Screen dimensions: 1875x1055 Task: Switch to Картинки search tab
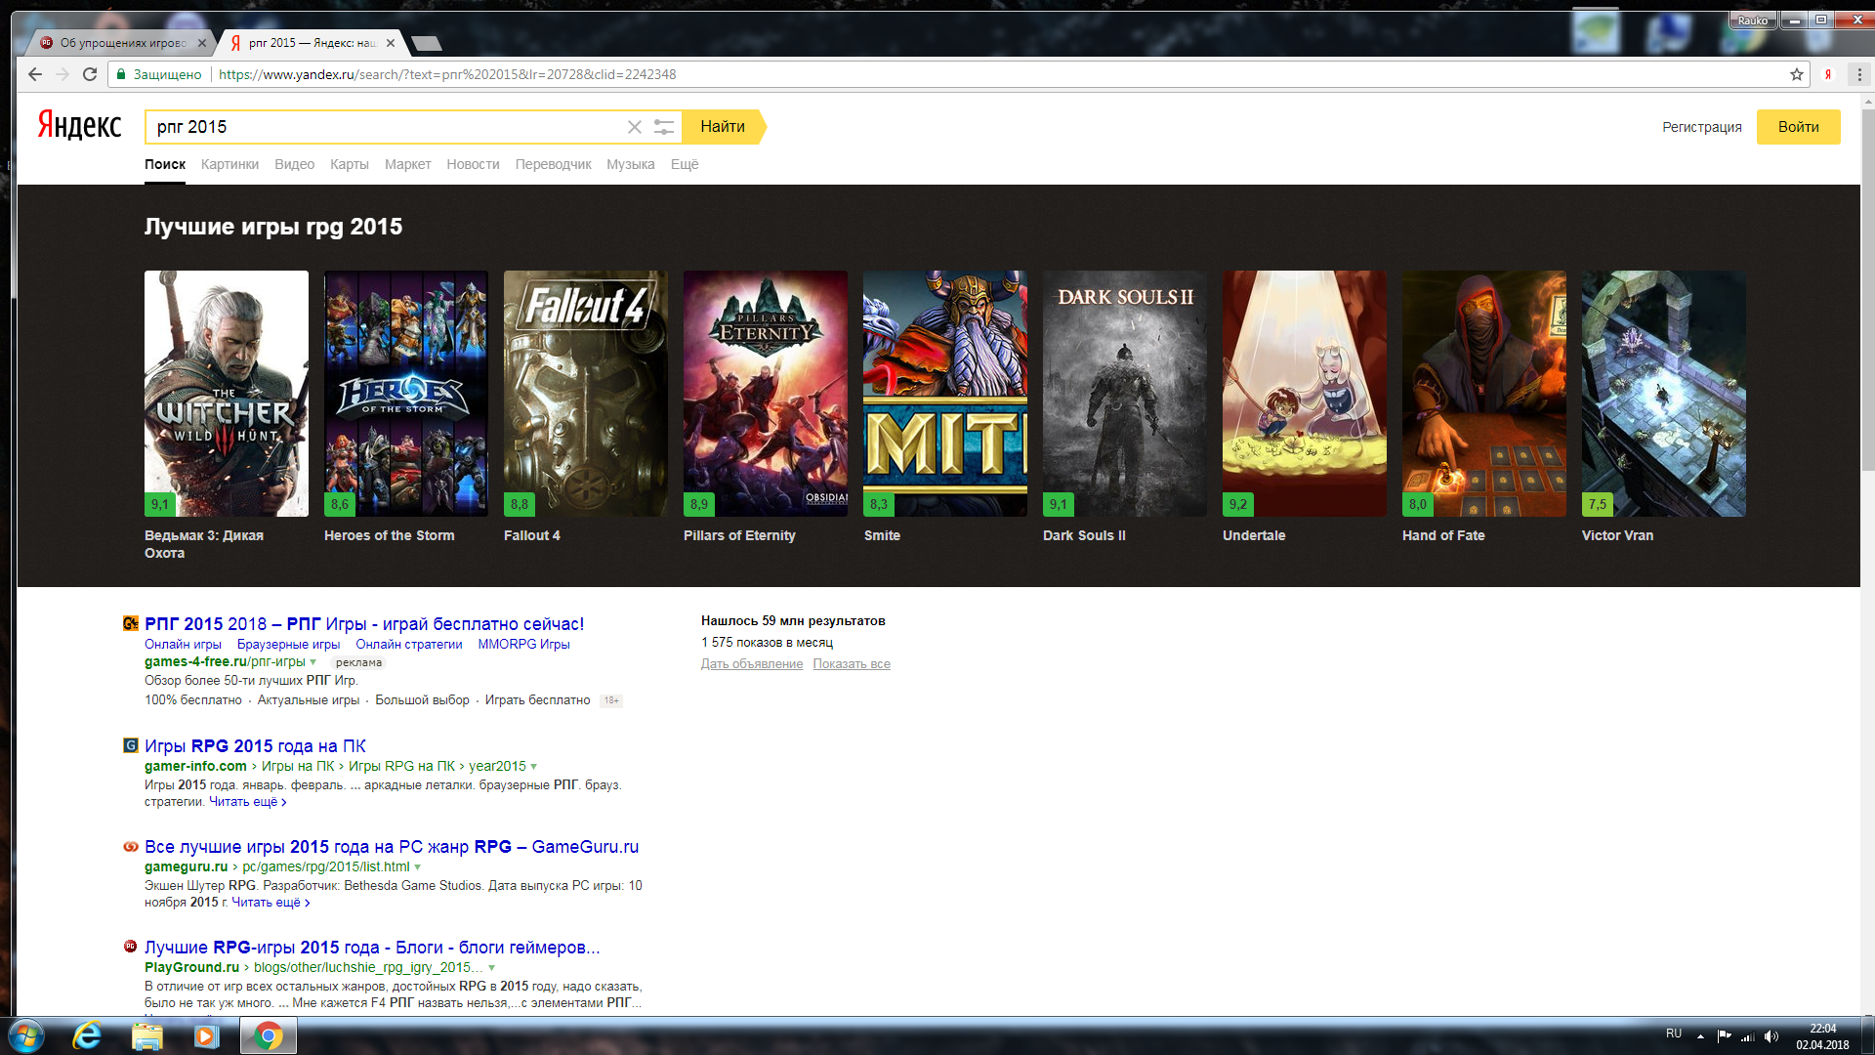coord(229,164)
